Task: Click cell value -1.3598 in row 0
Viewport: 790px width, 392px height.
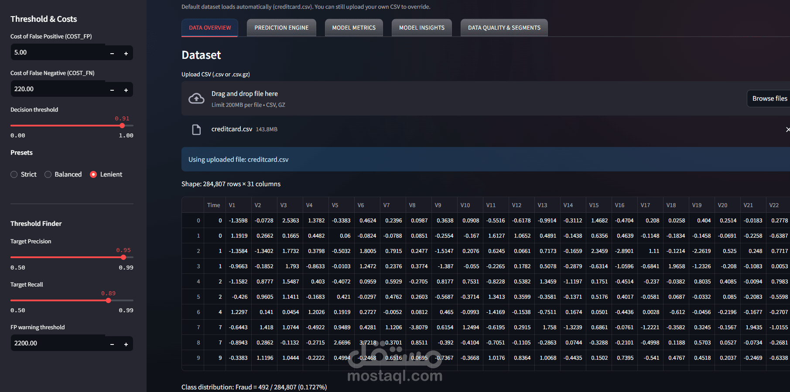Action: (238, 221)
